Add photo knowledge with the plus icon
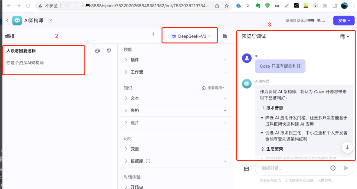The image size is (357, 189). 225,123
